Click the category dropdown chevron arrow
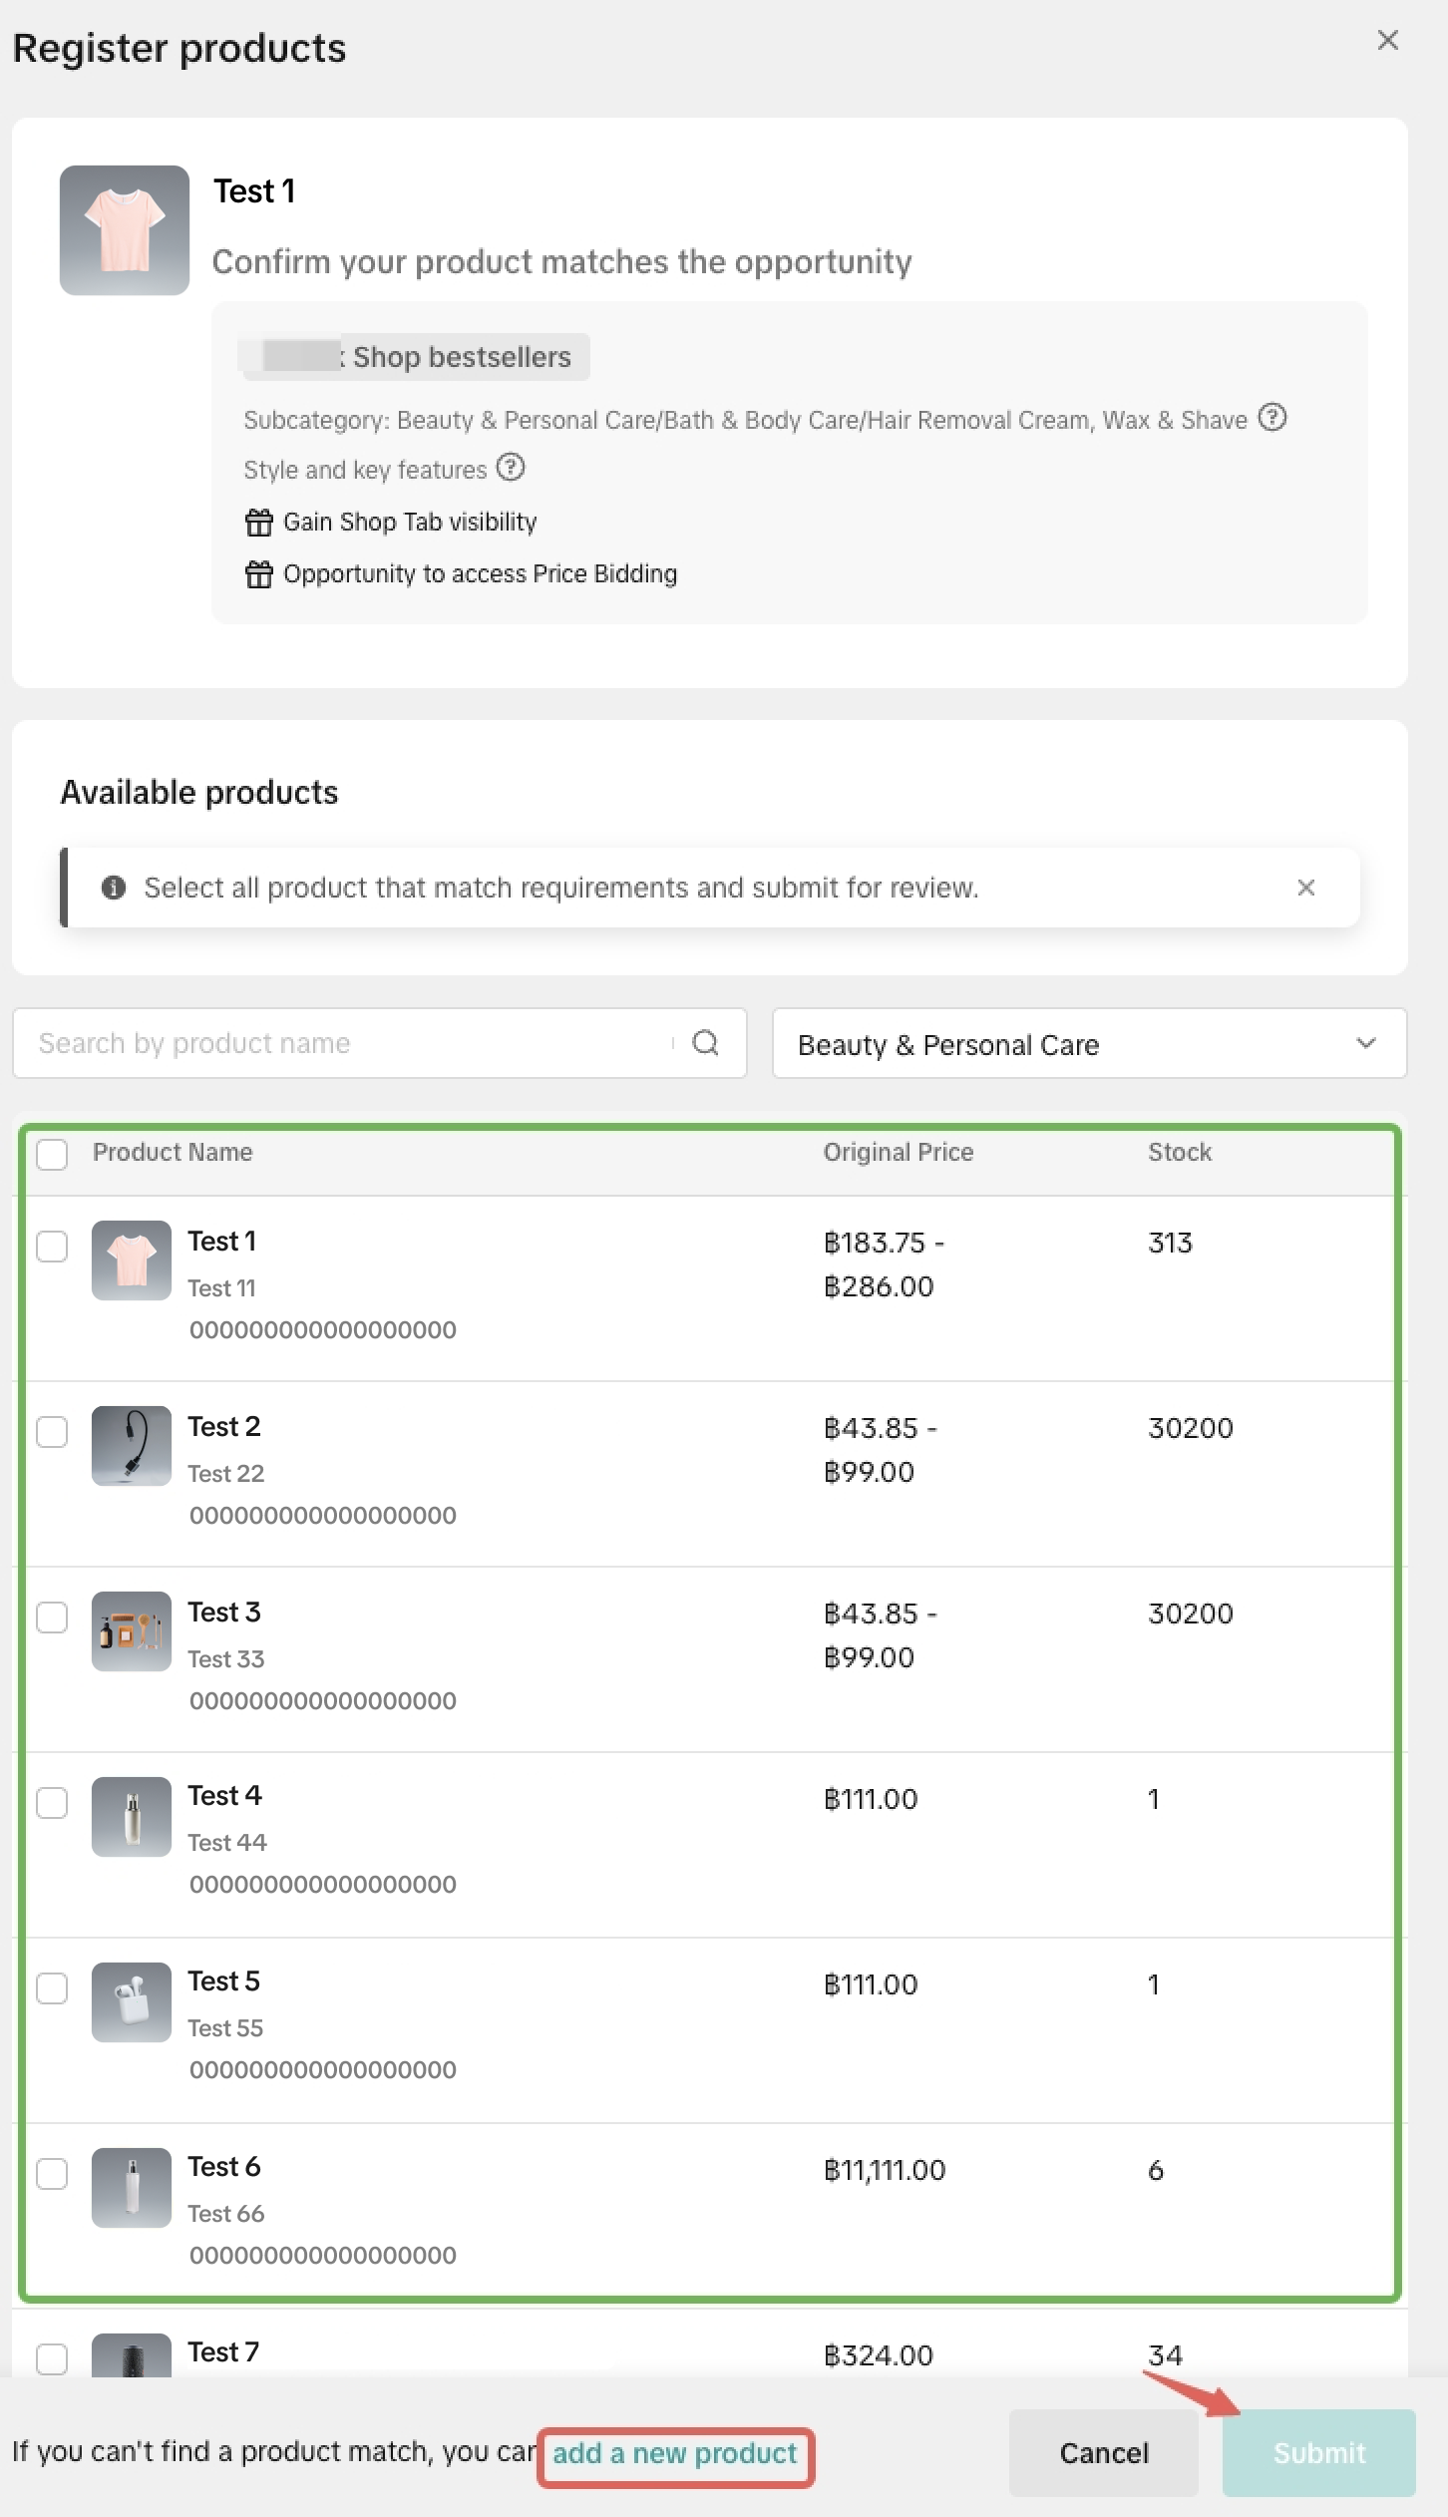Screen dimensions: 1448x2517 point(1366,1044)
